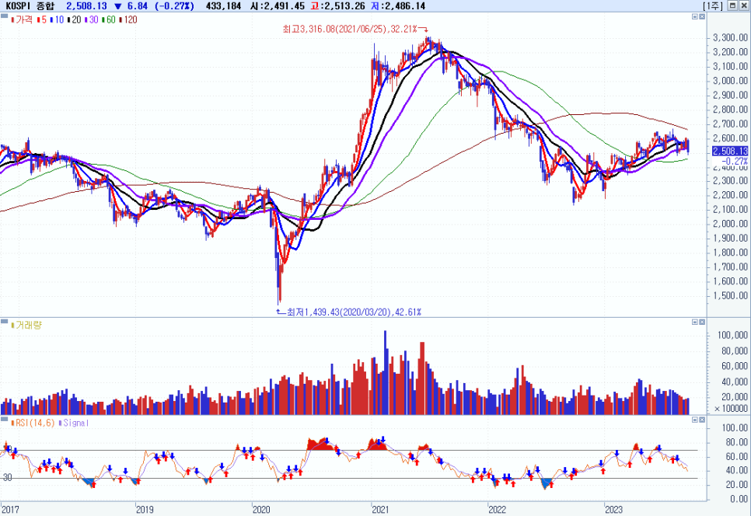Click the current index value 2,508.13
This screenshot has width=751, height=516.
tap(87, 5)
